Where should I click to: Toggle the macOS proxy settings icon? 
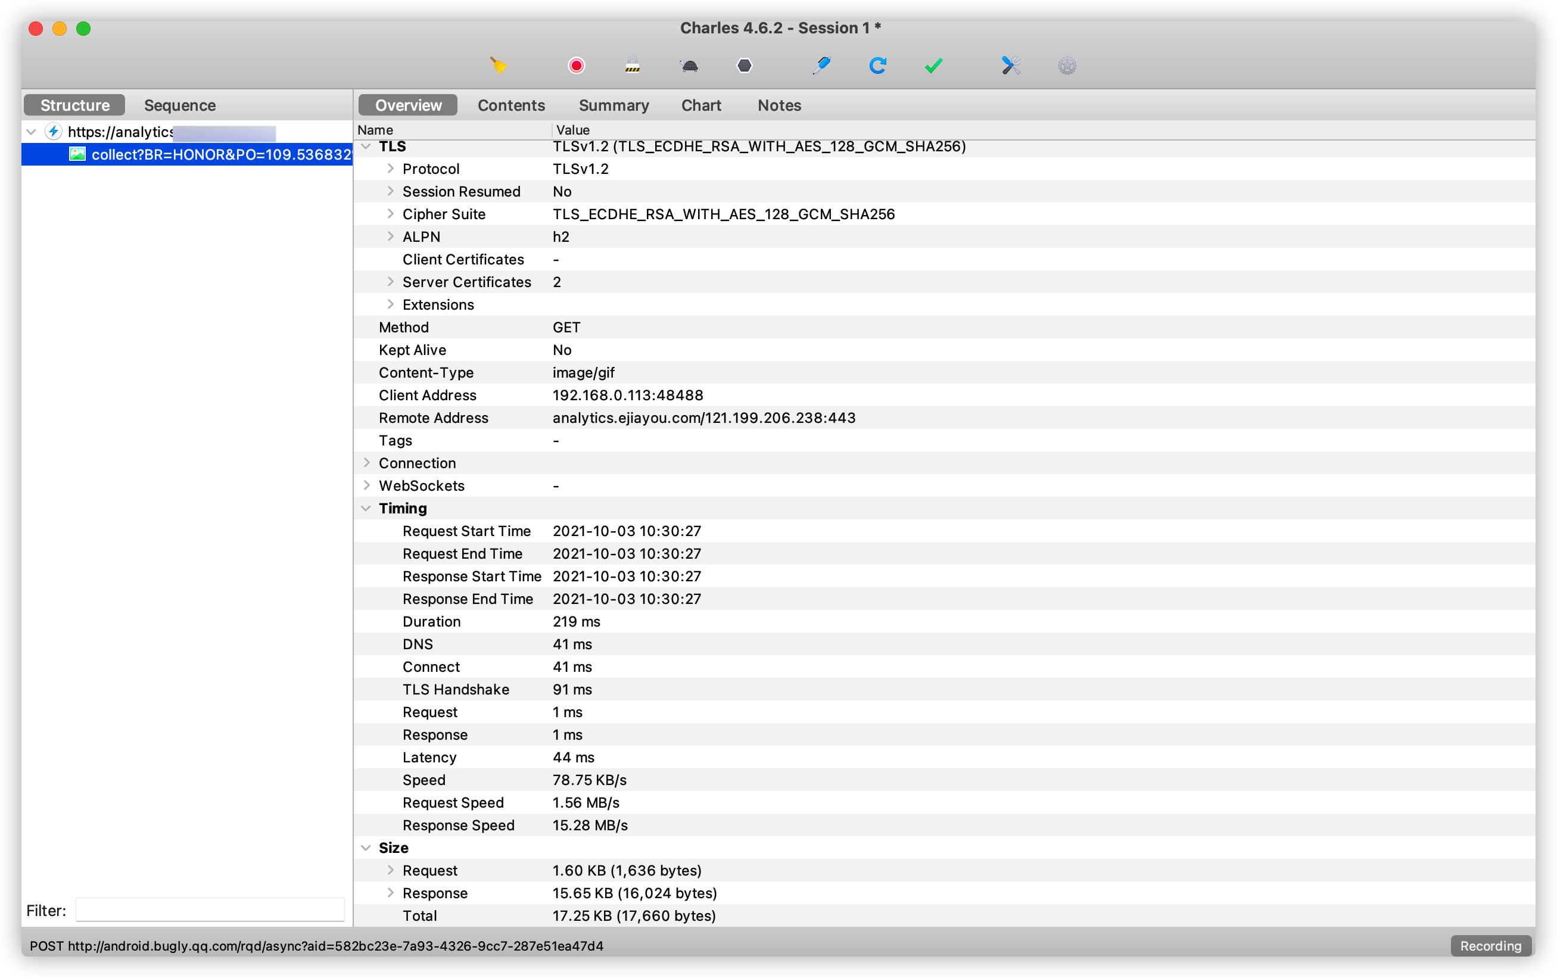[1067, 66]
